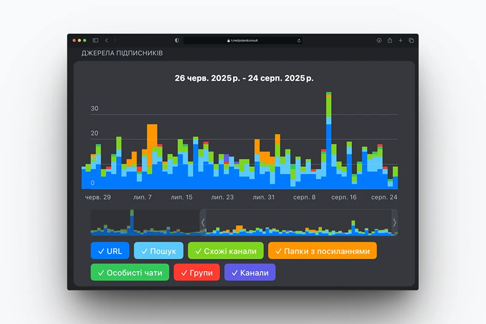Click the right handle of range selector
486x324 pixels.
tap(394, 222)
